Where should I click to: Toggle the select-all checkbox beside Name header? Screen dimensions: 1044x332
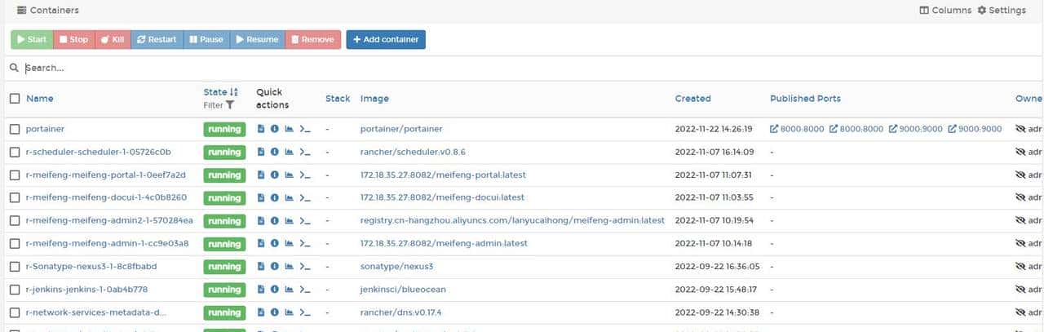pos(15,99)
